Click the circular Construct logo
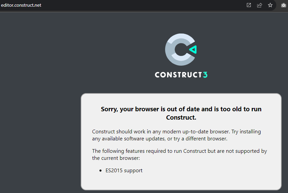This screenshot has height=193, width=288. (x=181, y=50)
